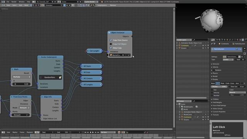Adjust the B value 0.20 in Math node
The height and width of the screenshot is (139, 247).
22,84
